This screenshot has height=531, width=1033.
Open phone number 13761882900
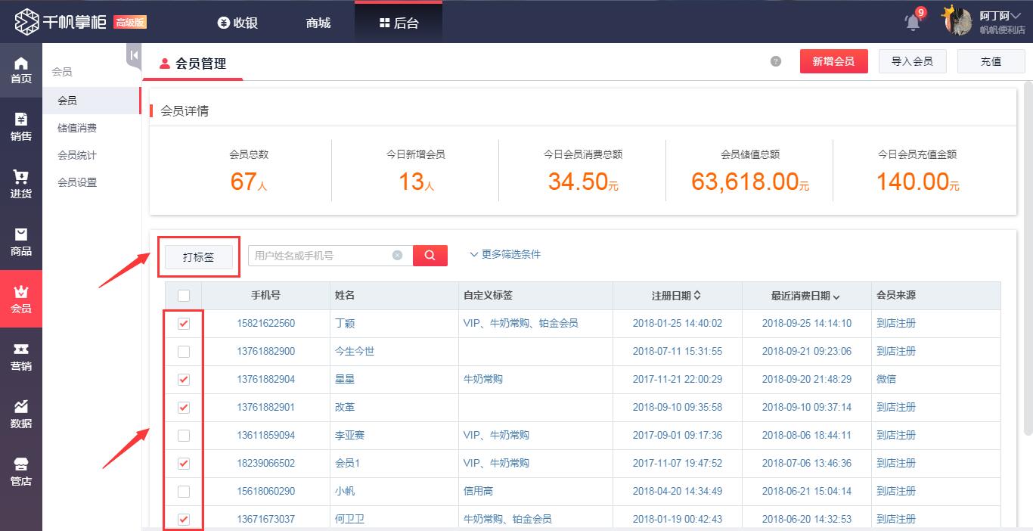point(265,351)
